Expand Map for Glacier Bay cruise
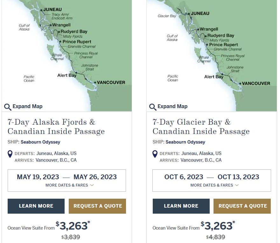This screenshot has width=280, height=243. (168, 107)
